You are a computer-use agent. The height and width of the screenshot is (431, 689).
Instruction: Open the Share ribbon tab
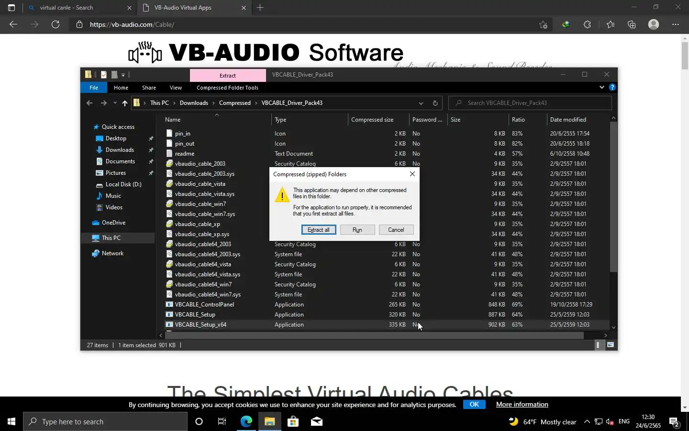click(149, 88)
